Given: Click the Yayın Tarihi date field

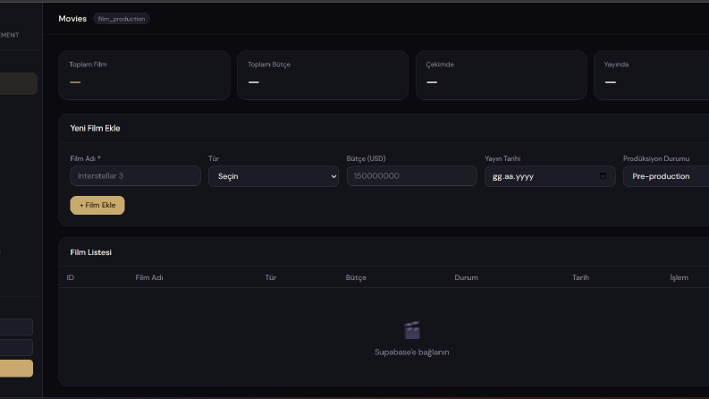Looking at the screenshot, I should click(x=550, y=176).
